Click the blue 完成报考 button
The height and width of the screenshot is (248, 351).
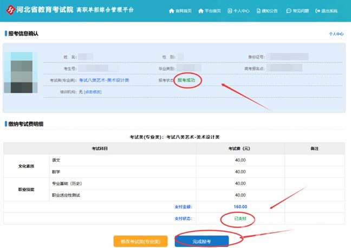coord(201,241)
